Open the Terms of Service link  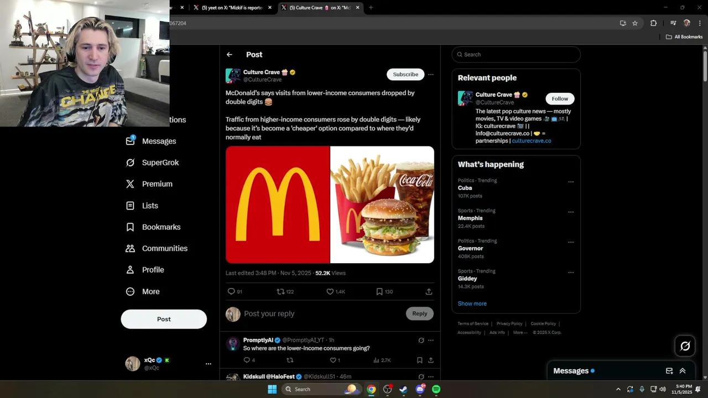click(x=473, y=323)
